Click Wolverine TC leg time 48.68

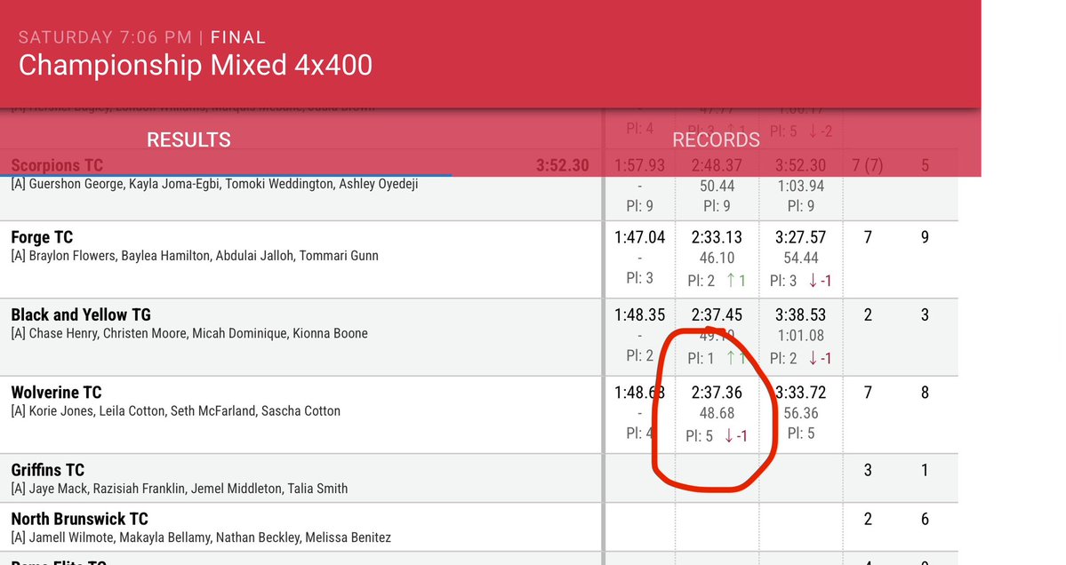717,413
